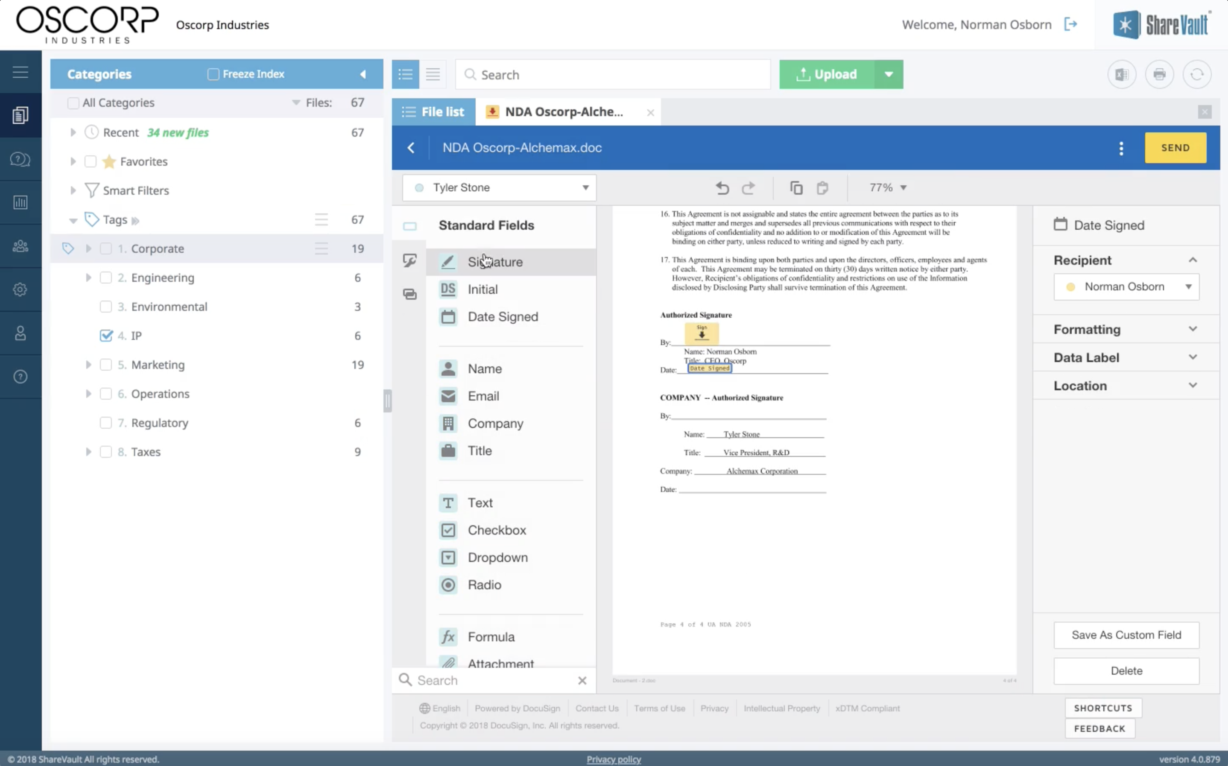
Task: Check the 7. Regulatory tag checkbox
Action: point(106,423)
